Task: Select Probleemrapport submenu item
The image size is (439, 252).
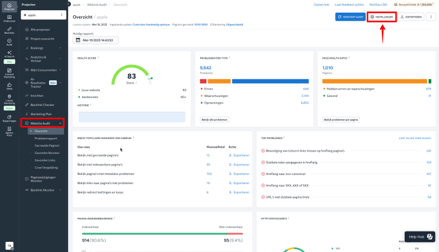Action: coord(46,139)
